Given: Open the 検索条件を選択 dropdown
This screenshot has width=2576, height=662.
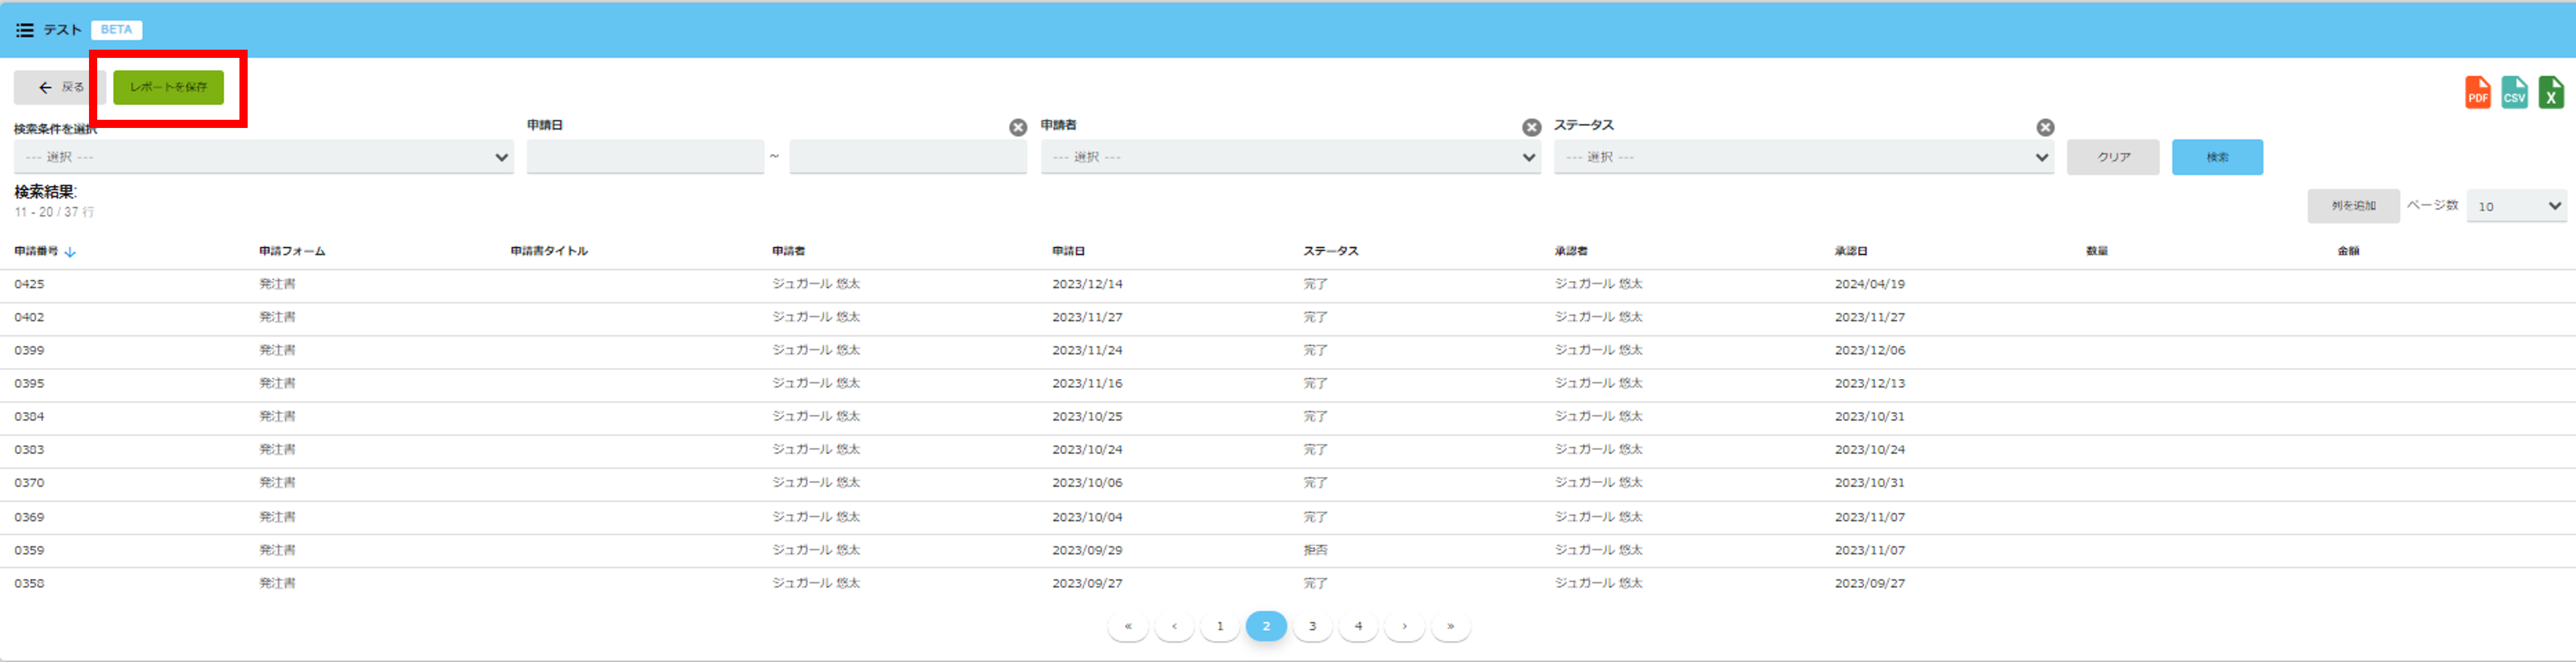Looking at the screenshot, I should (x=264, y=157).
